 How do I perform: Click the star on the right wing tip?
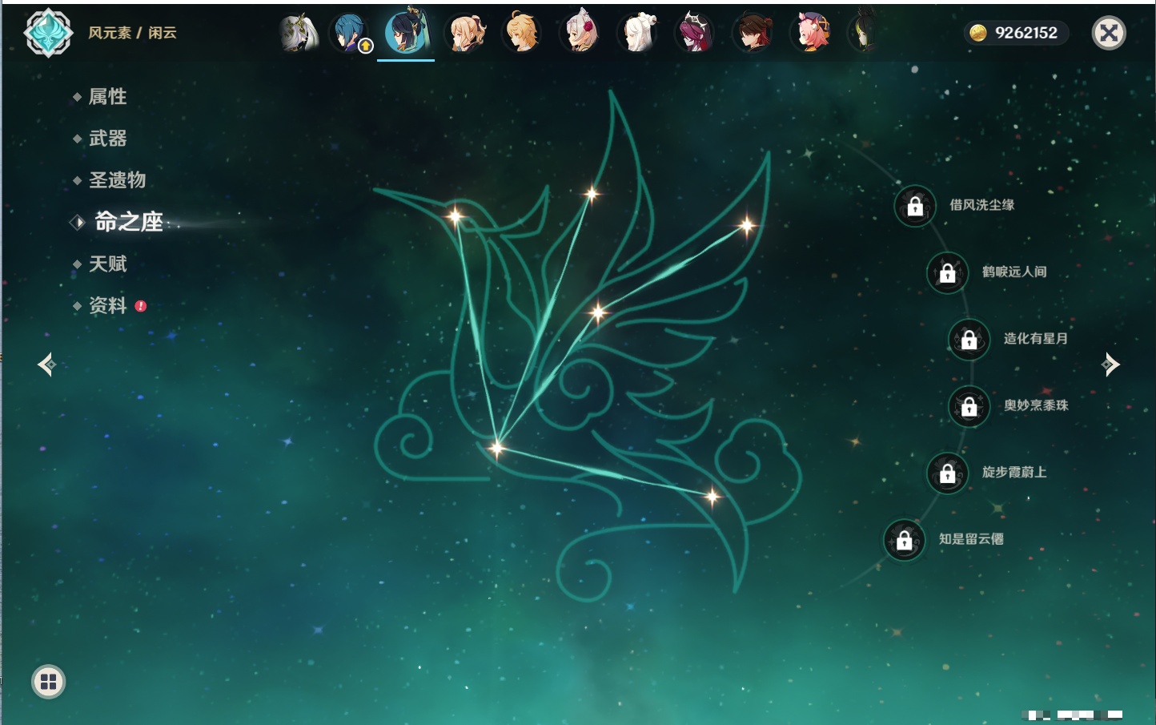(747, 226)
